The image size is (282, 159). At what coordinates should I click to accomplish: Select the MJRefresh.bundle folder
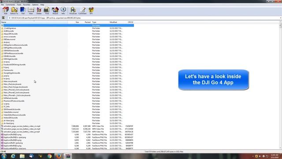pos(11,98)
